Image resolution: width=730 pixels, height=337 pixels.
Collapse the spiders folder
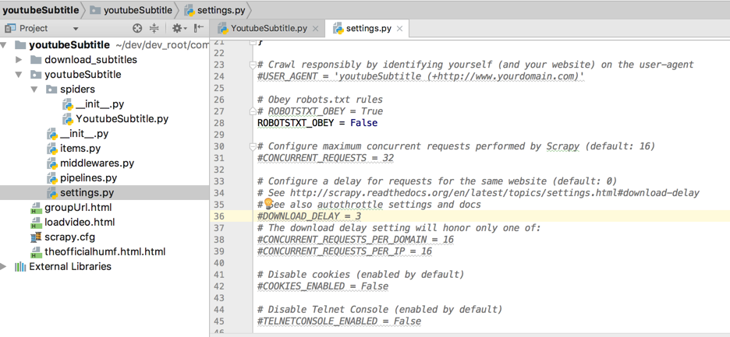click(34, 90)
